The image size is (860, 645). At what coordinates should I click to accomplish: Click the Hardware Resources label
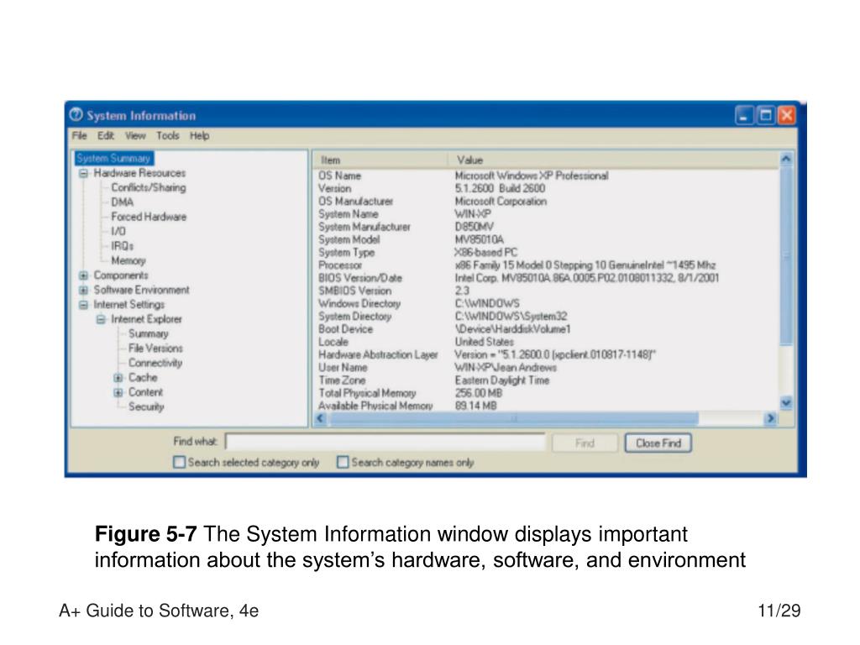pos(139,173)
